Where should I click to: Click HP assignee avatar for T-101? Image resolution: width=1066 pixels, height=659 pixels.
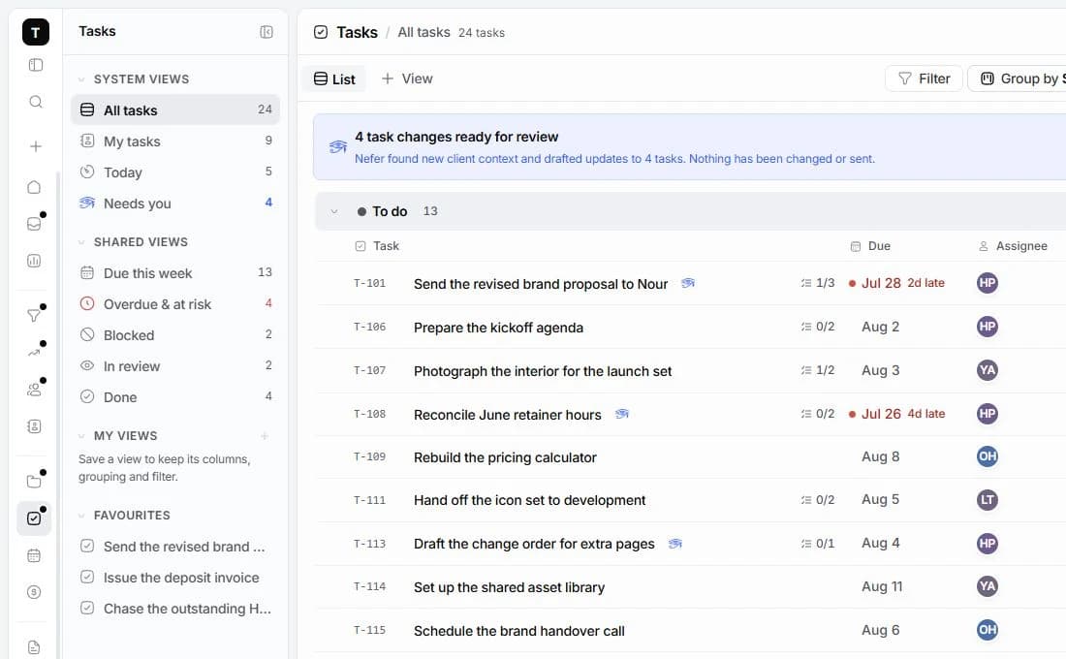click(x=988, y=283)
